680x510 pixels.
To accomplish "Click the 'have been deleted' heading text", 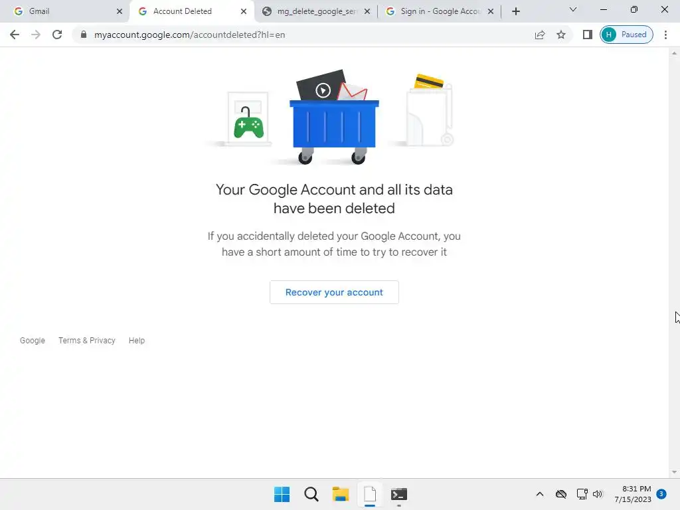I will (x=334, y=209).
